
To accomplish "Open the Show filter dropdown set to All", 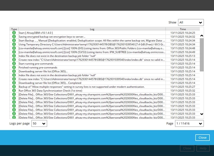I will pyautogui.click(x=191, y=23).
